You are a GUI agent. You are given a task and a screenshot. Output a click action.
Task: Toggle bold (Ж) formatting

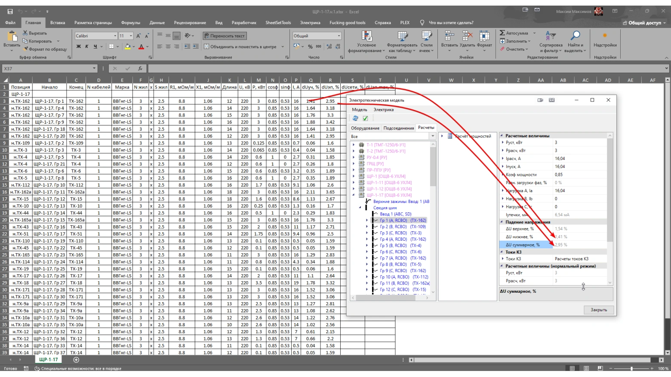(78, 46)
